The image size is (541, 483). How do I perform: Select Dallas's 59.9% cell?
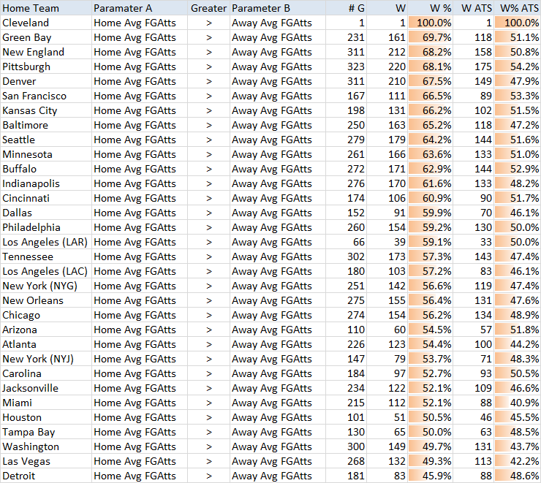coord(430,213)
